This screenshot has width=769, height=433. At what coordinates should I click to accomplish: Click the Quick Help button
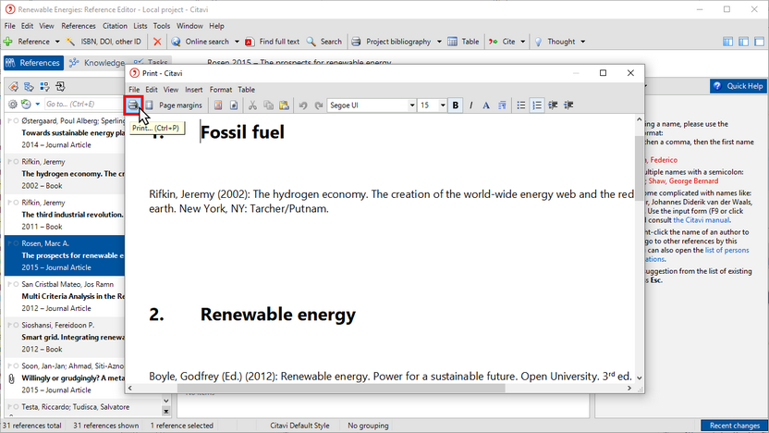(738, 86)
